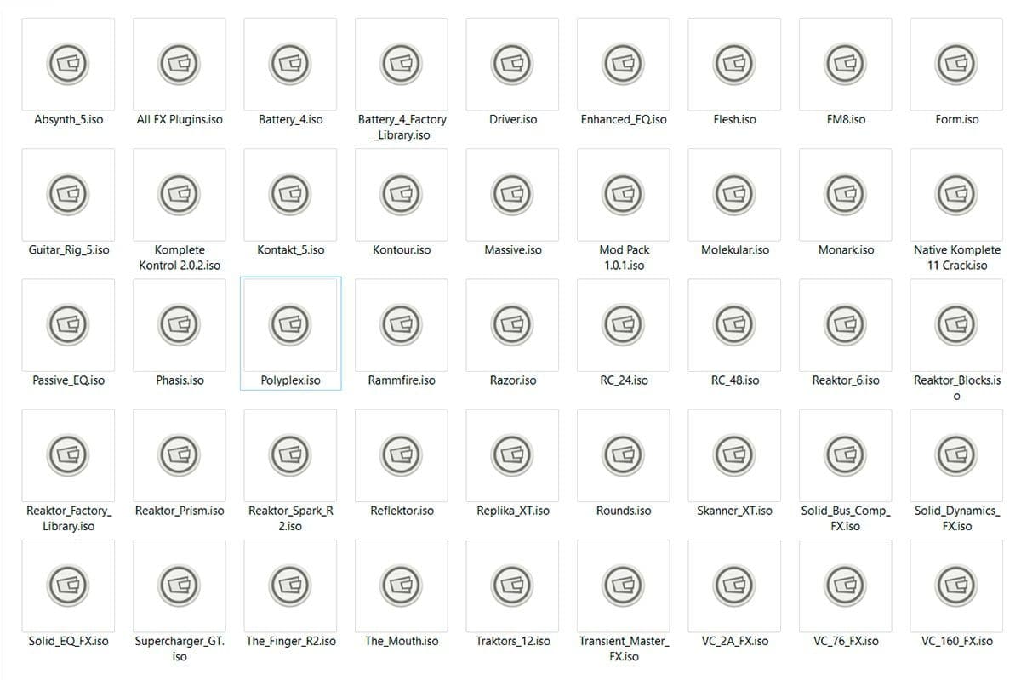Click the Mod Pack 1.0.1.iso icon
Screen dimensions: 1021x680
coord(624,194)
